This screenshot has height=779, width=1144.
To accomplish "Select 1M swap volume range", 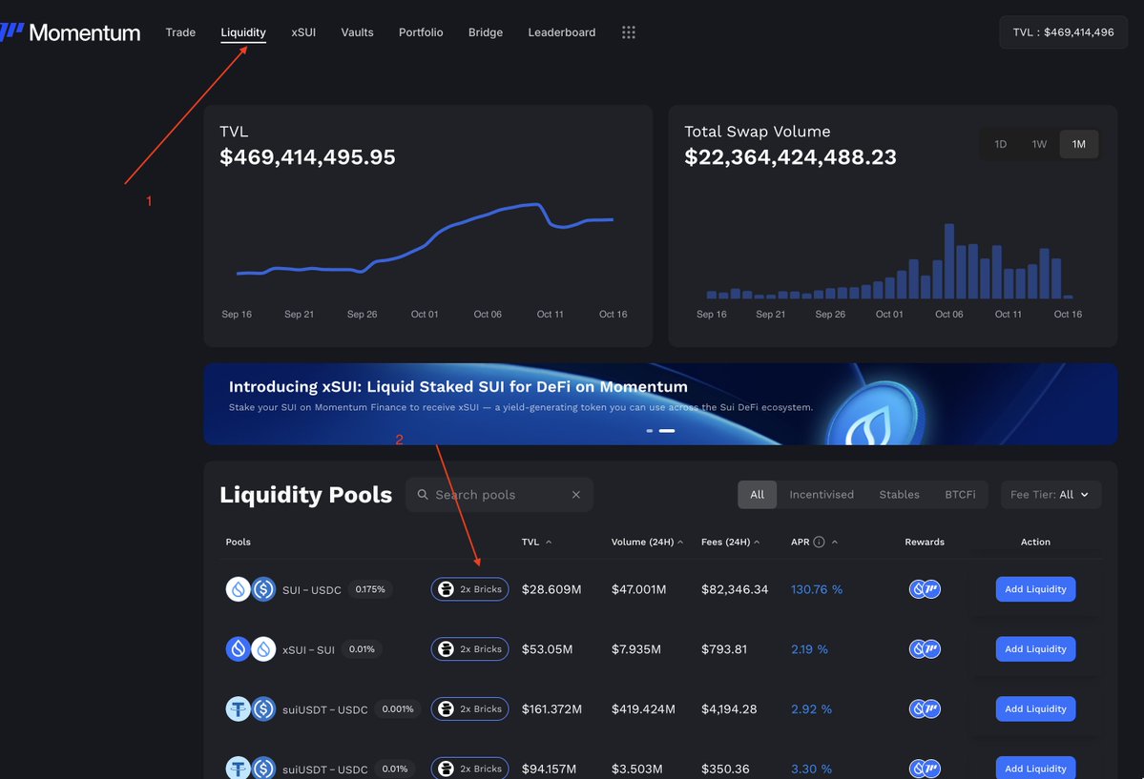I will (1078, 144).
